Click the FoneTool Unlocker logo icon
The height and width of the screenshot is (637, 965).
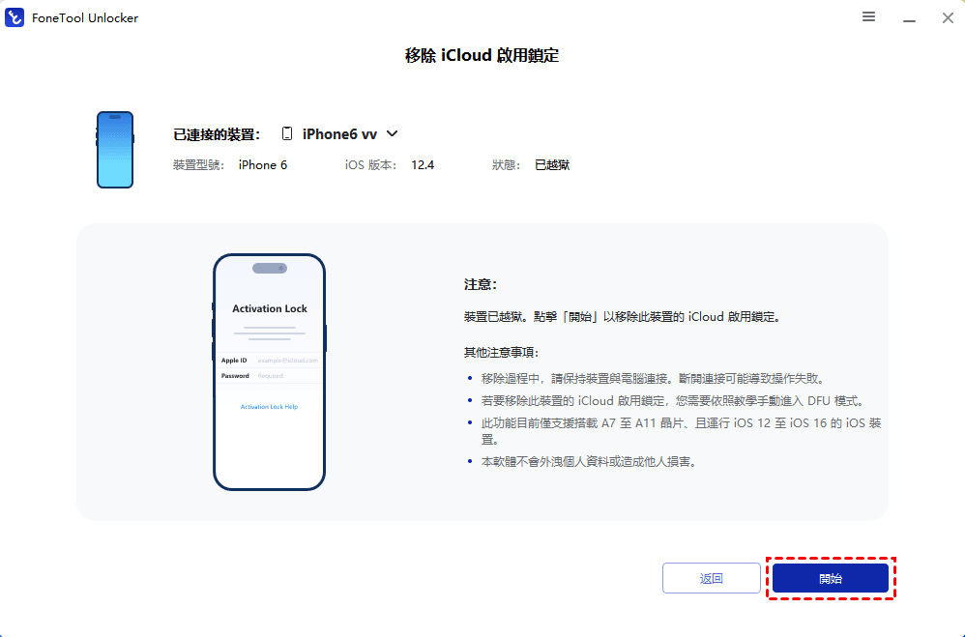pos(15,17)
